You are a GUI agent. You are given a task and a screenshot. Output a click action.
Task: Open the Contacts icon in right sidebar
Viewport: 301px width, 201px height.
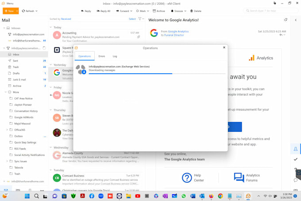point(296,149)
